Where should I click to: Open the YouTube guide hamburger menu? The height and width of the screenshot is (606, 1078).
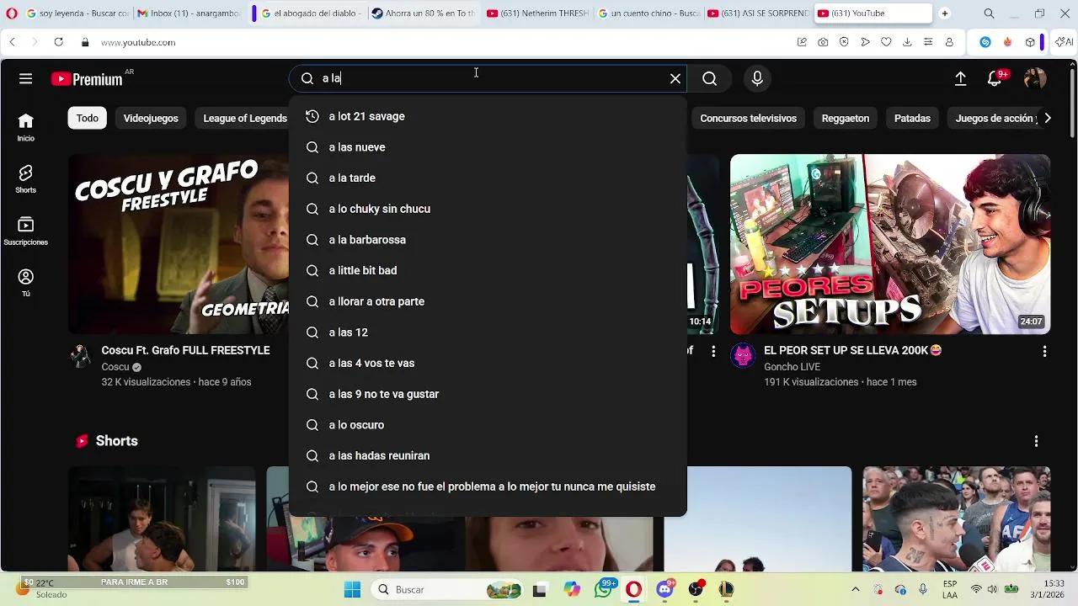(x=26, y=78)
